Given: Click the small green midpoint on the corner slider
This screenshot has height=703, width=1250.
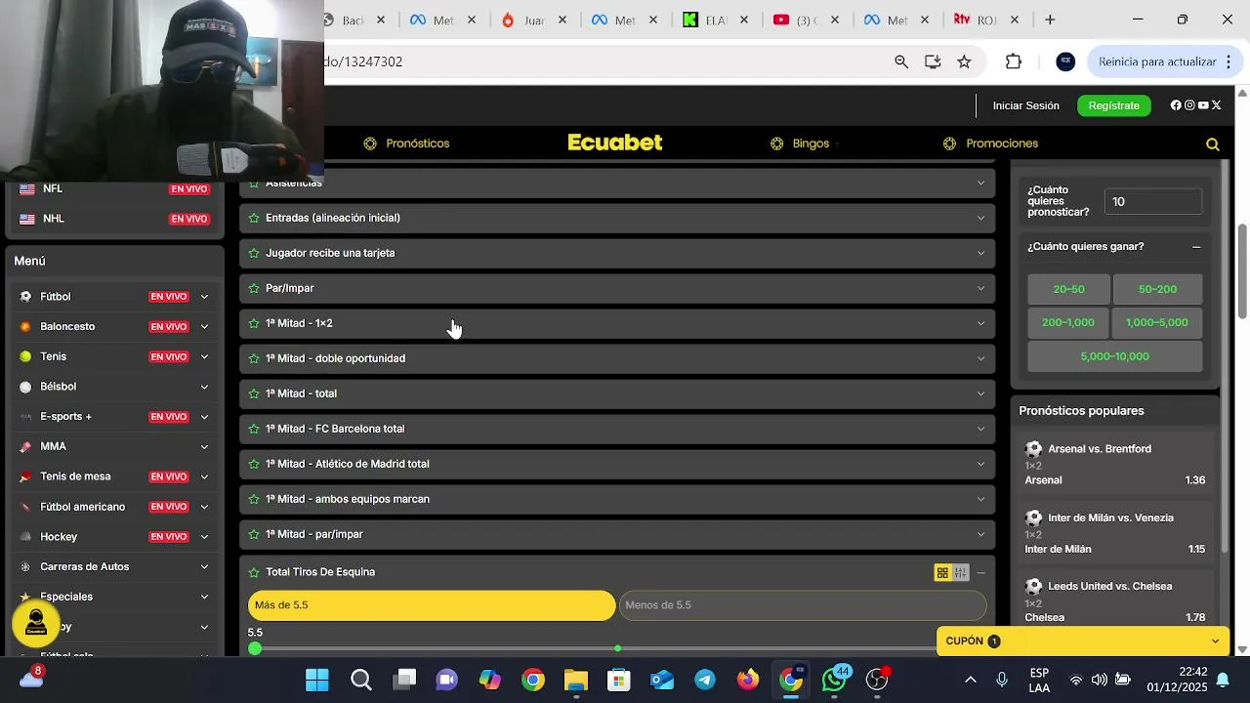Looking at the screenshot, I should [617, 648].
